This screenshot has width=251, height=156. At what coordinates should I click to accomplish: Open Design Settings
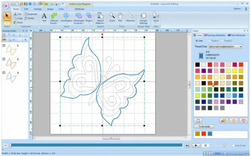pos(143,18)
